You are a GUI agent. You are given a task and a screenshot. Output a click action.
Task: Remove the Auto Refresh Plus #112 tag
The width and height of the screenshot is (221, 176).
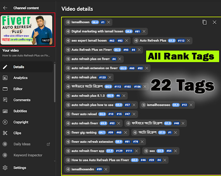(188, 41)
